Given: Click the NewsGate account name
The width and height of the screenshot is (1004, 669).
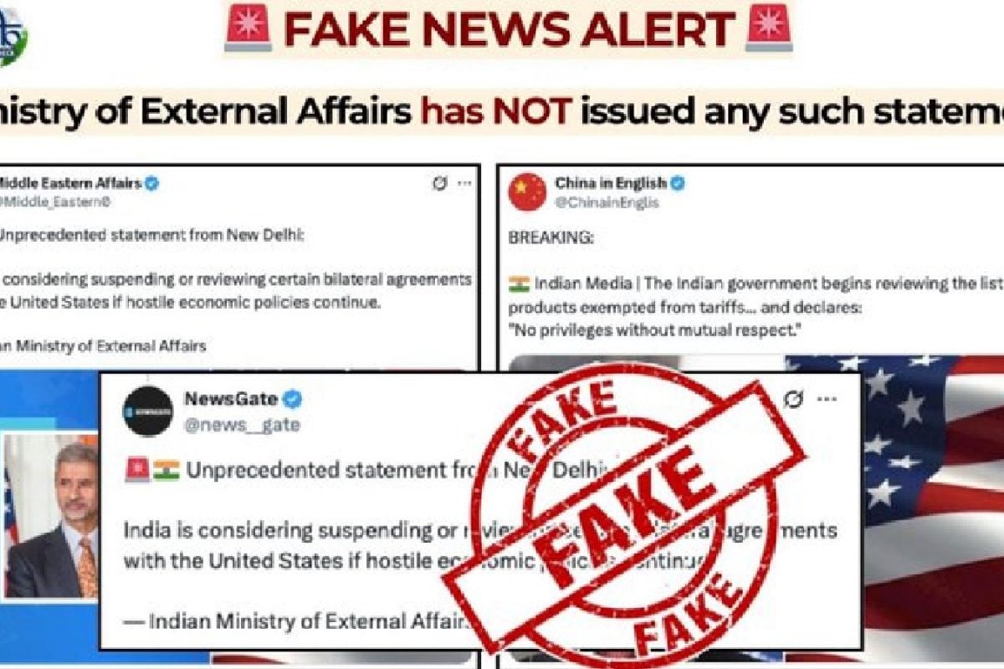Looking at the screenshot, I should [231, 399].
